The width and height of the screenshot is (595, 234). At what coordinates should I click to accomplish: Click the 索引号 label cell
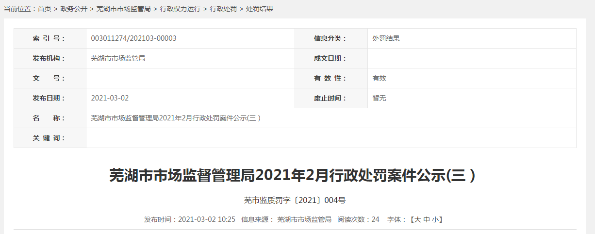coord(50,38)
